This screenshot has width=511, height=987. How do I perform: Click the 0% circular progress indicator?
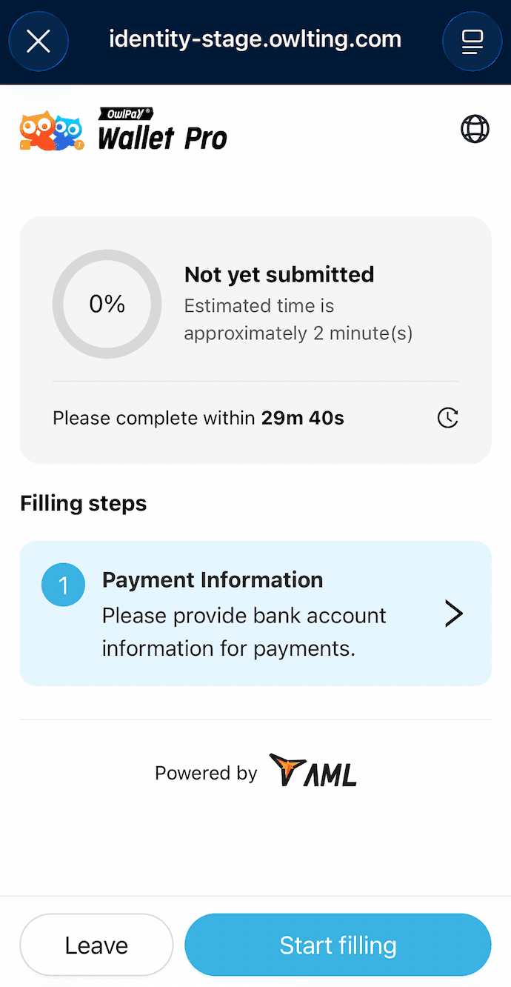tap(107, 304)
